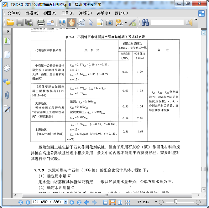Open the Signatures panel icon

click(x=7, y=109)
